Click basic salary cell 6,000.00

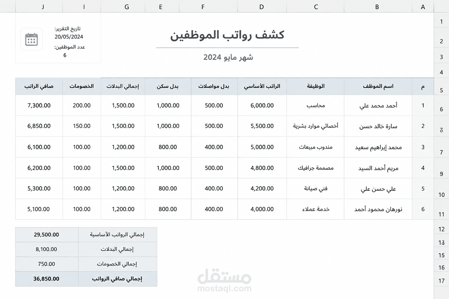tap(262, 105)
